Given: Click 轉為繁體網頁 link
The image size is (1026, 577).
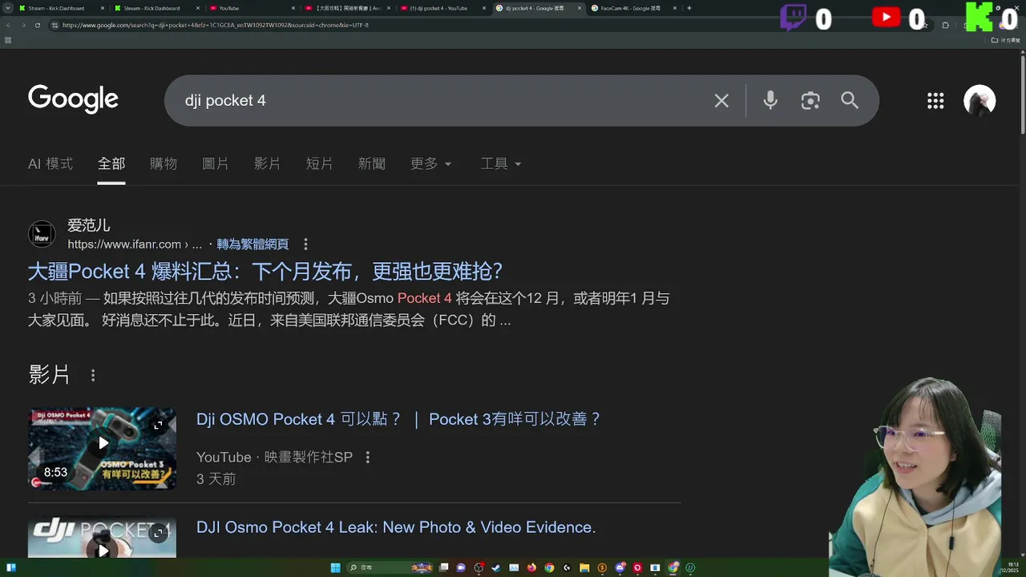Looking at the screenshot, I should point(252,244).
